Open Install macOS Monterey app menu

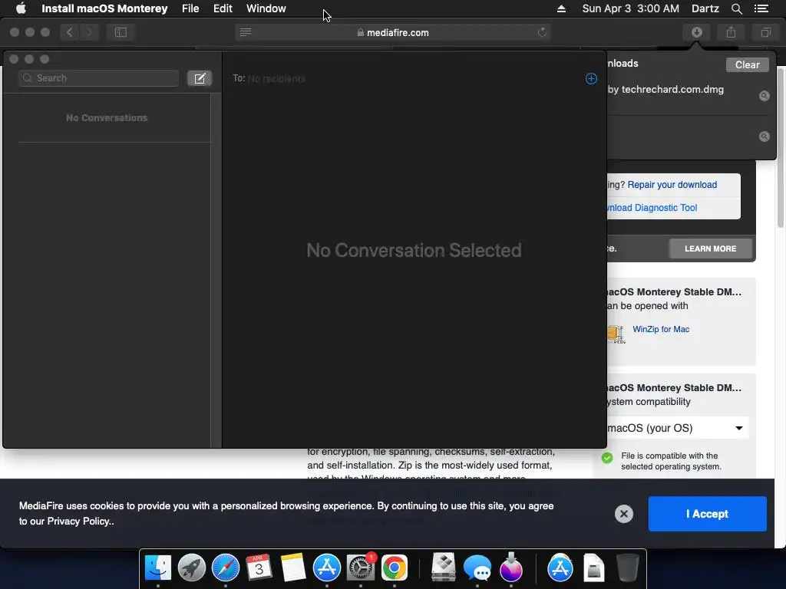104,8
